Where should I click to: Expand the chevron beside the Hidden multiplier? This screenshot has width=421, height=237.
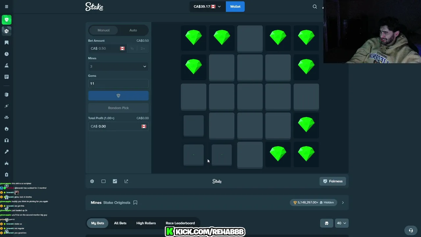pyautogui.click(x=343, y=202)
